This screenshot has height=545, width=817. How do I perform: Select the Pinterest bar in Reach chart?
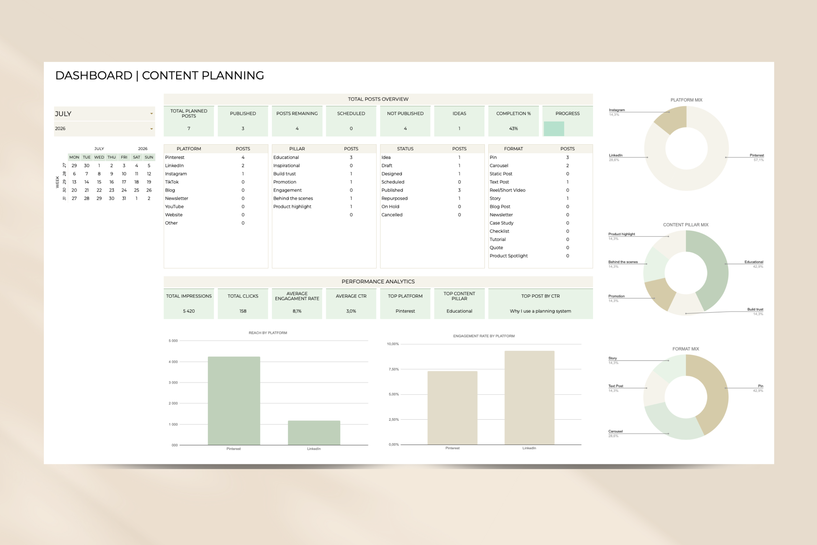click(234, 401)
